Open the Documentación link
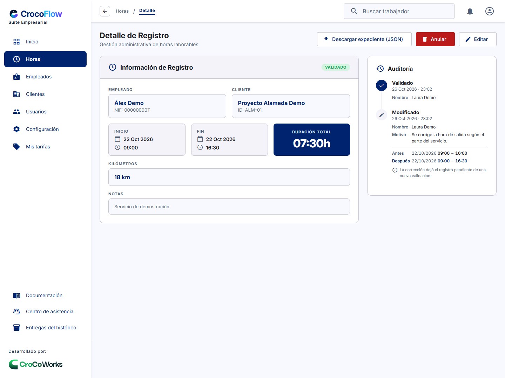This screenshot has width=505, height=378. point(45,295)
